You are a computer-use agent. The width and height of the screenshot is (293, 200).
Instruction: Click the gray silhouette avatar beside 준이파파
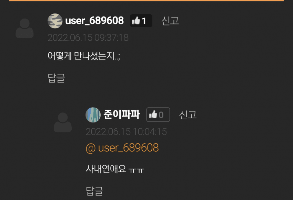tap(63, 122)
